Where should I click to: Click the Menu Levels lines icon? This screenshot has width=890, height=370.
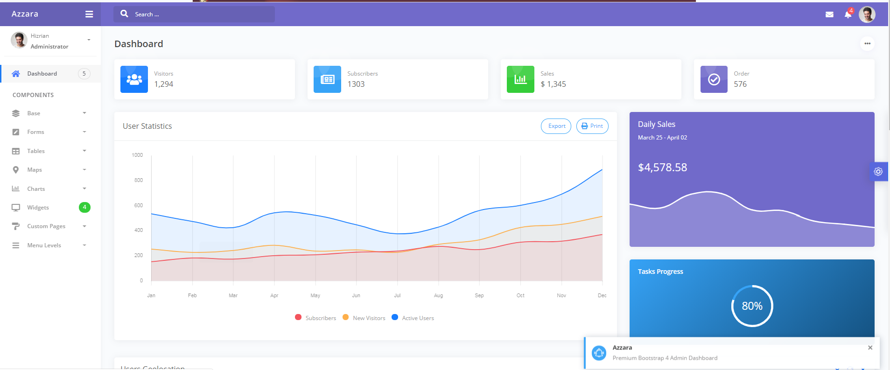pos(16,245)
